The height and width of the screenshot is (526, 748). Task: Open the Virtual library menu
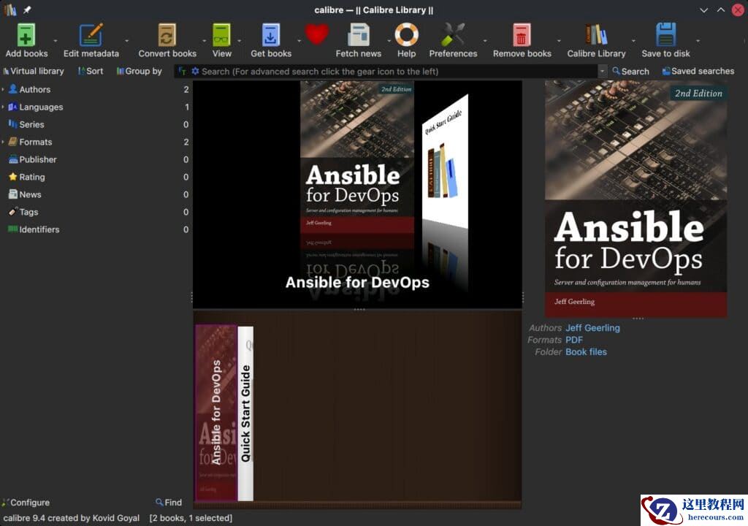click(x=34, y=71)
